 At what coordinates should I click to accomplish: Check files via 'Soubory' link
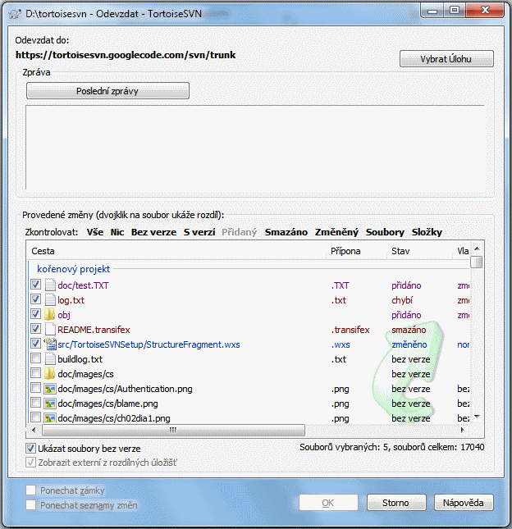[x=385, y=232]
